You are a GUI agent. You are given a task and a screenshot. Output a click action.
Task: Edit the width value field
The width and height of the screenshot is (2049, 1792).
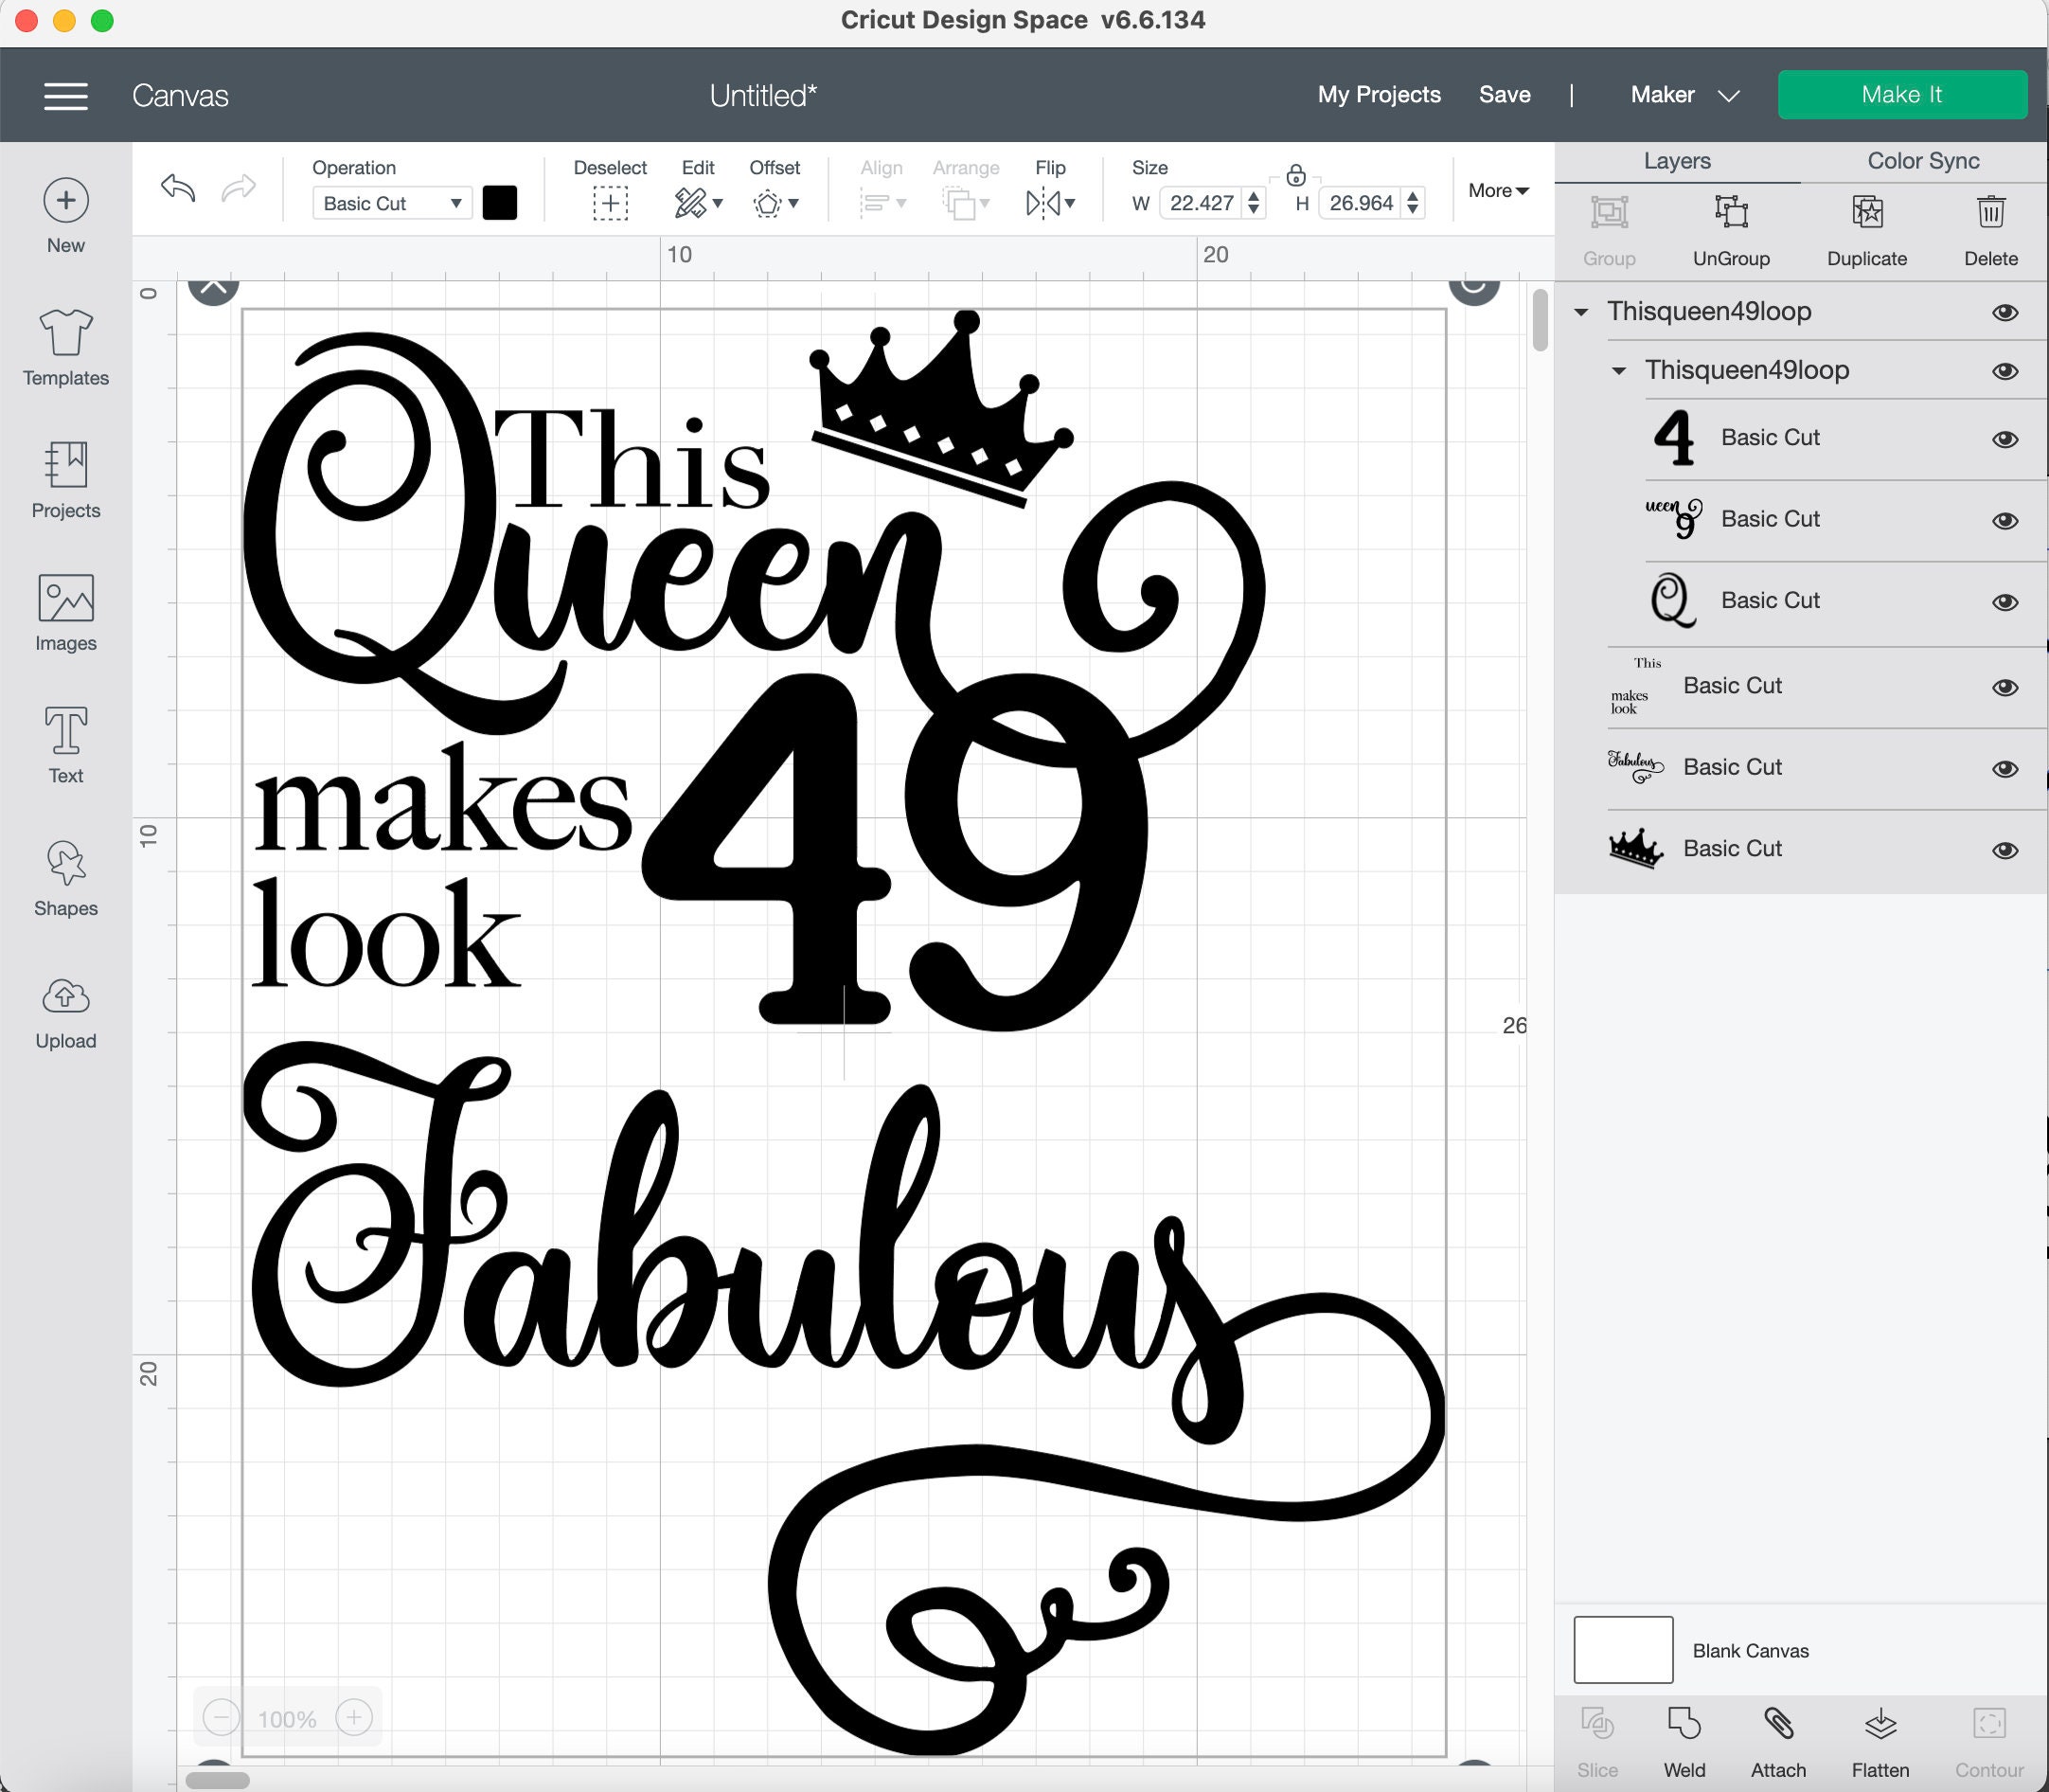pyautogui.click(x=1203, y=202)
